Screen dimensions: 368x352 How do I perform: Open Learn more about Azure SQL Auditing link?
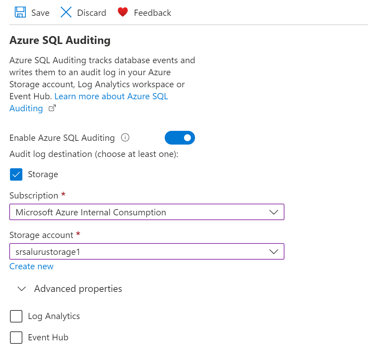[x=111, y=96]
